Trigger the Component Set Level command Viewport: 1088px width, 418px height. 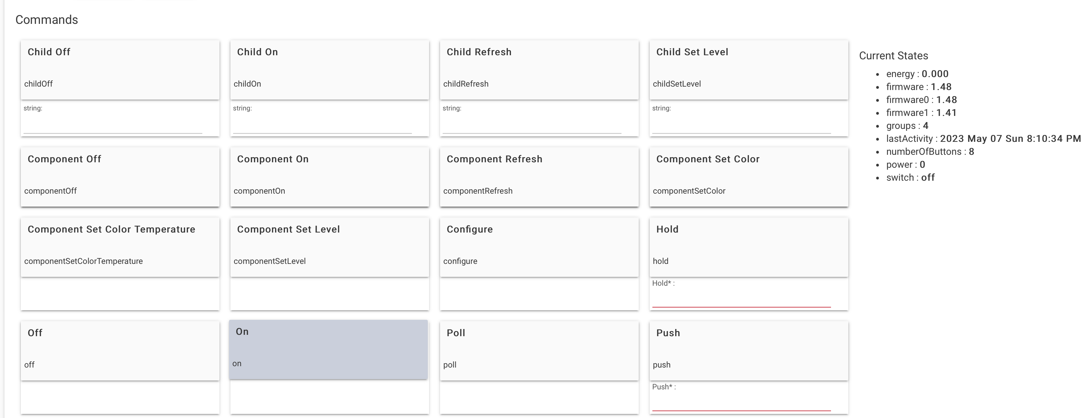[330, 247]
